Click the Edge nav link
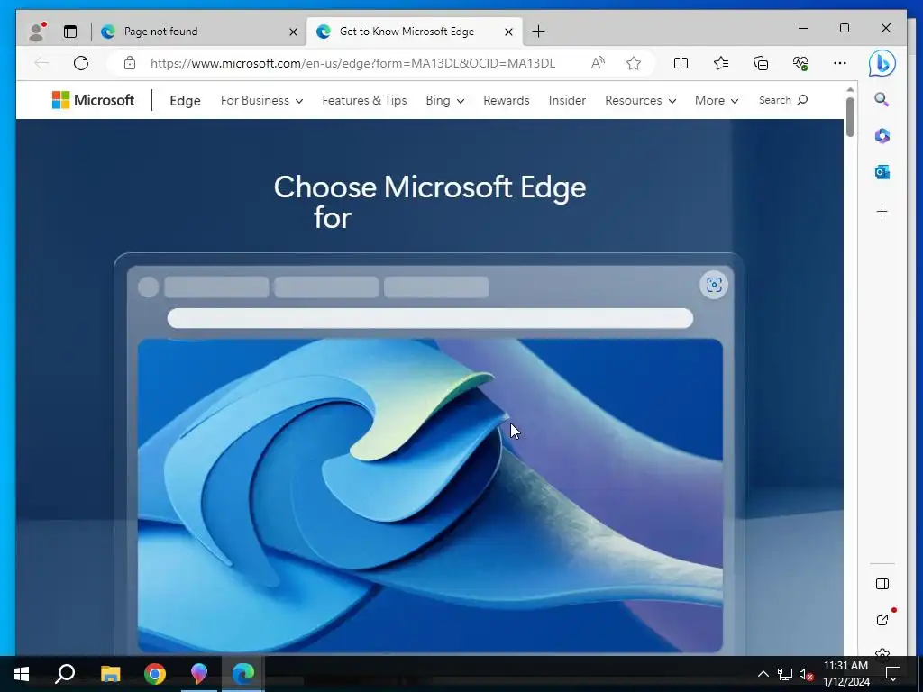This screenshot has width=923, height=692. (x=185, y=101)
